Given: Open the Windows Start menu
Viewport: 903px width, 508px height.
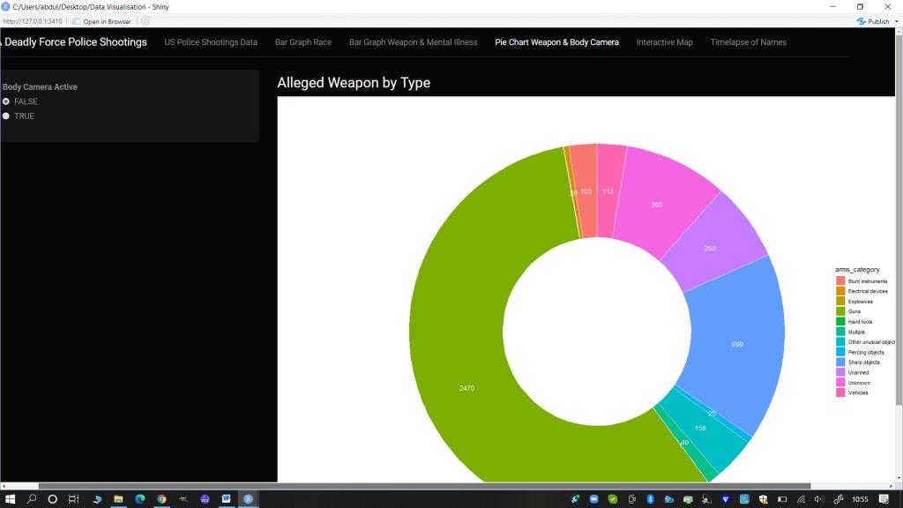Looking at the screenshot, I should point(10,499).
